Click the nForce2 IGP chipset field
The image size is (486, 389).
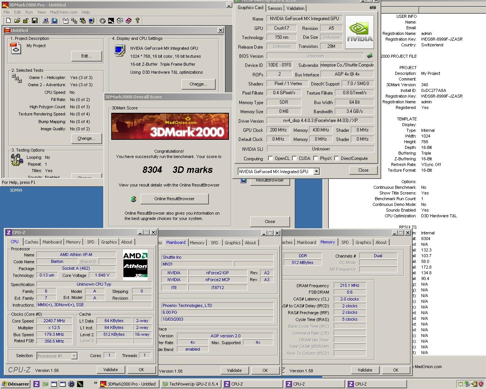218,273
